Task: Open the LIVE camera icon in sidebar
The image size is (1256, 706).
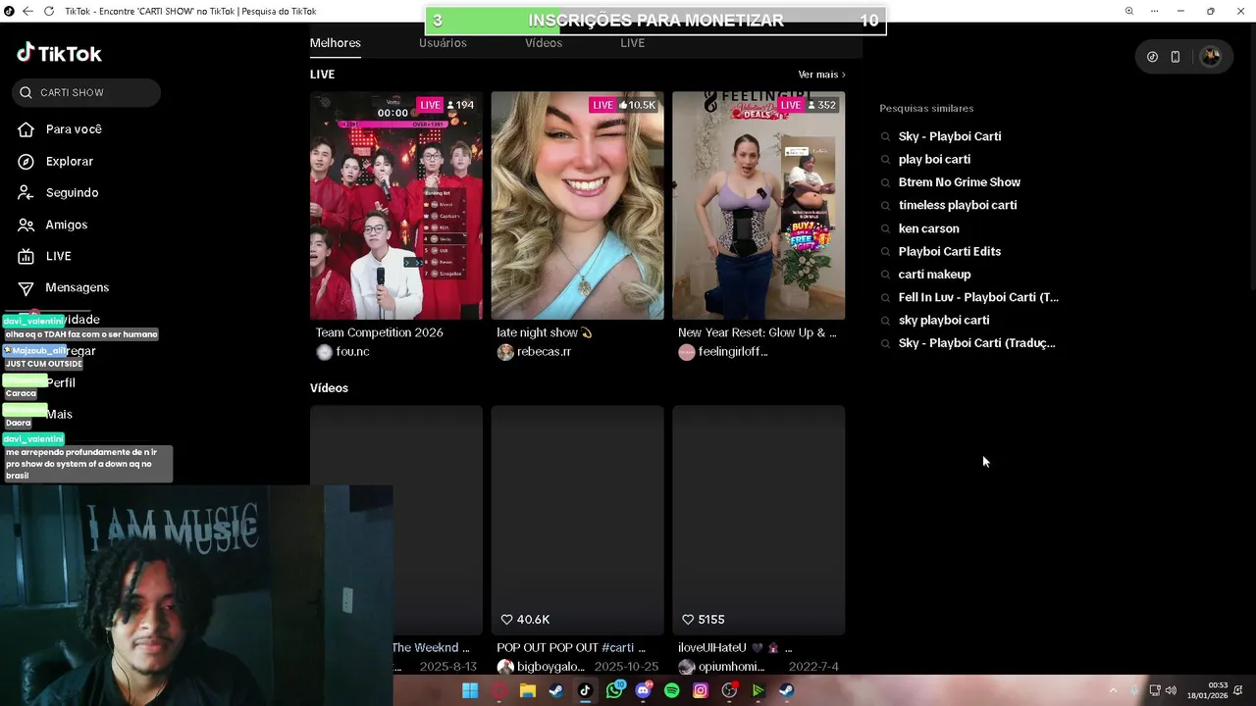Action: pos(26,256)
